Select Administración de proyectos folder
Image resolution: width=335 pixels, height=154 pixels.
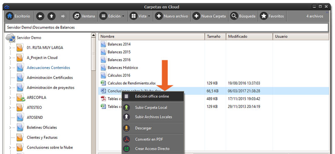click(50, 87)
